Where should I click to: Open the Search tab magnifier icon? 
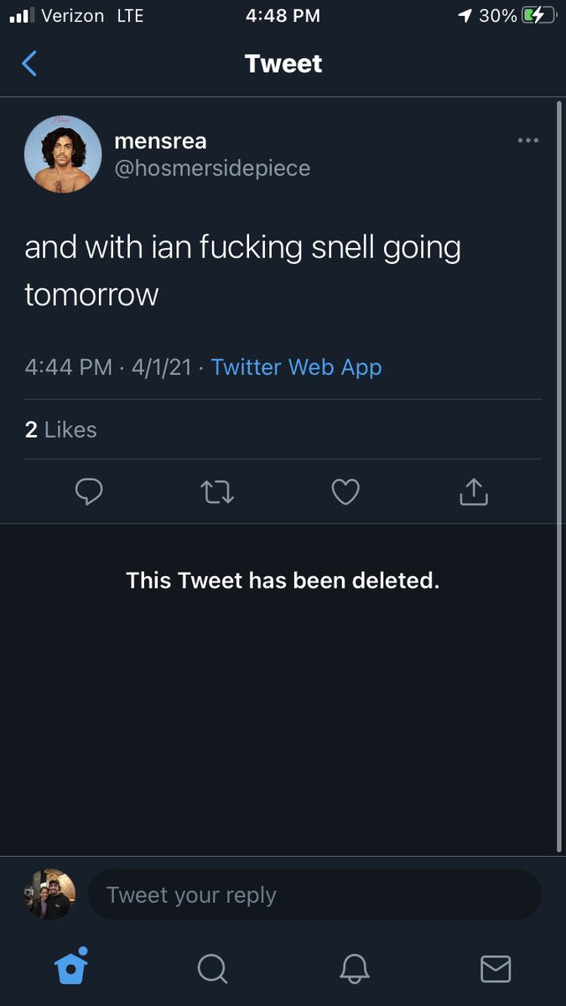pyautogui.click(x=212, y=968)
